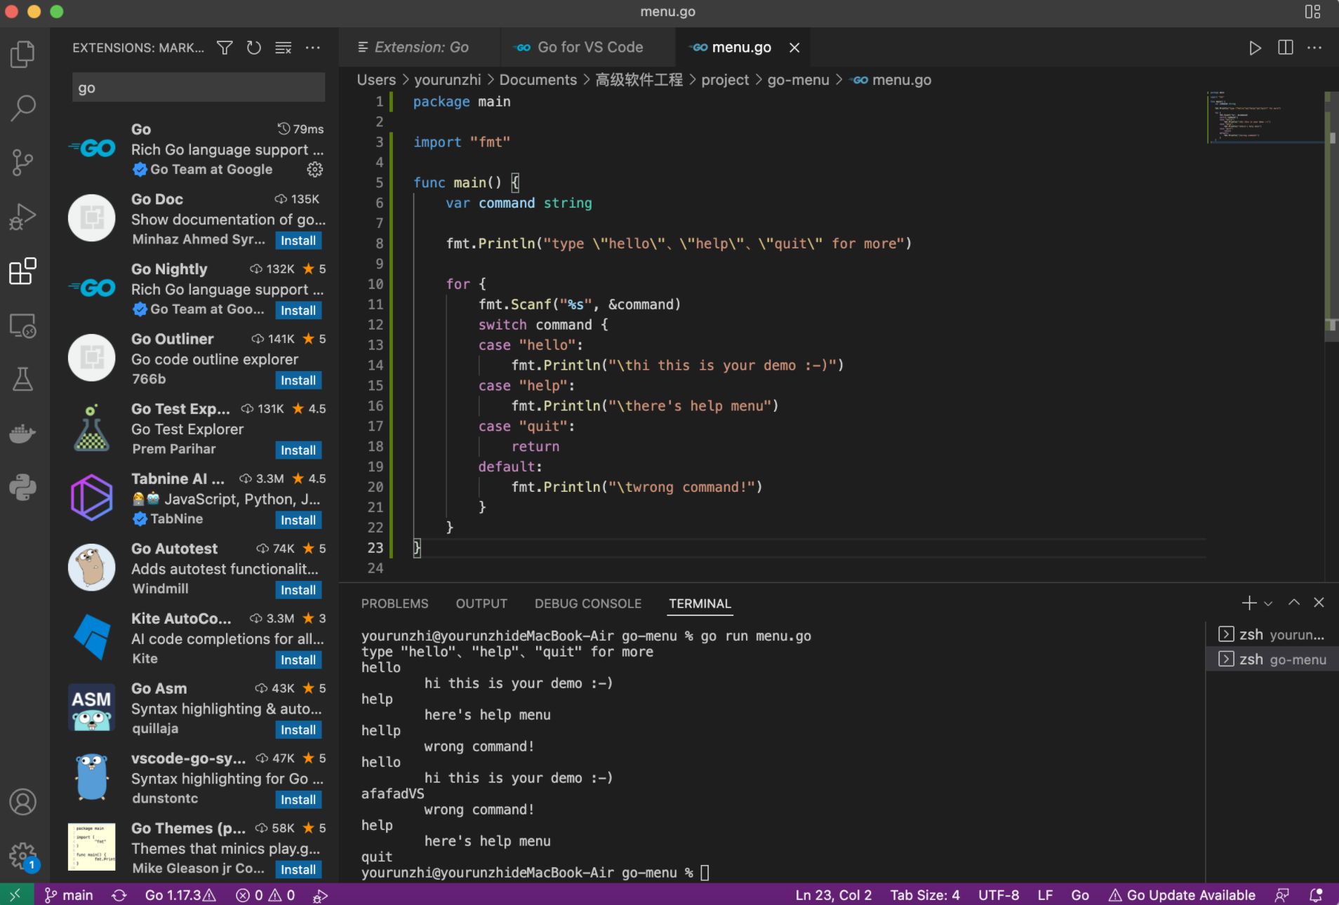This screenshot has width=1339, height=905.
Task: Open the Explorer view in activity bar
Action: point(23,54)
